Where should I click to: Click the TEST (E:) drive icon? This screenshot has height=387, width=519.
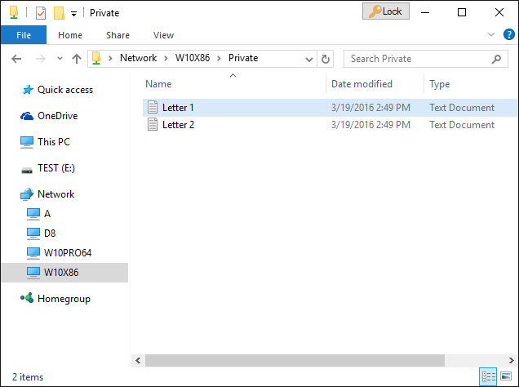27,171
